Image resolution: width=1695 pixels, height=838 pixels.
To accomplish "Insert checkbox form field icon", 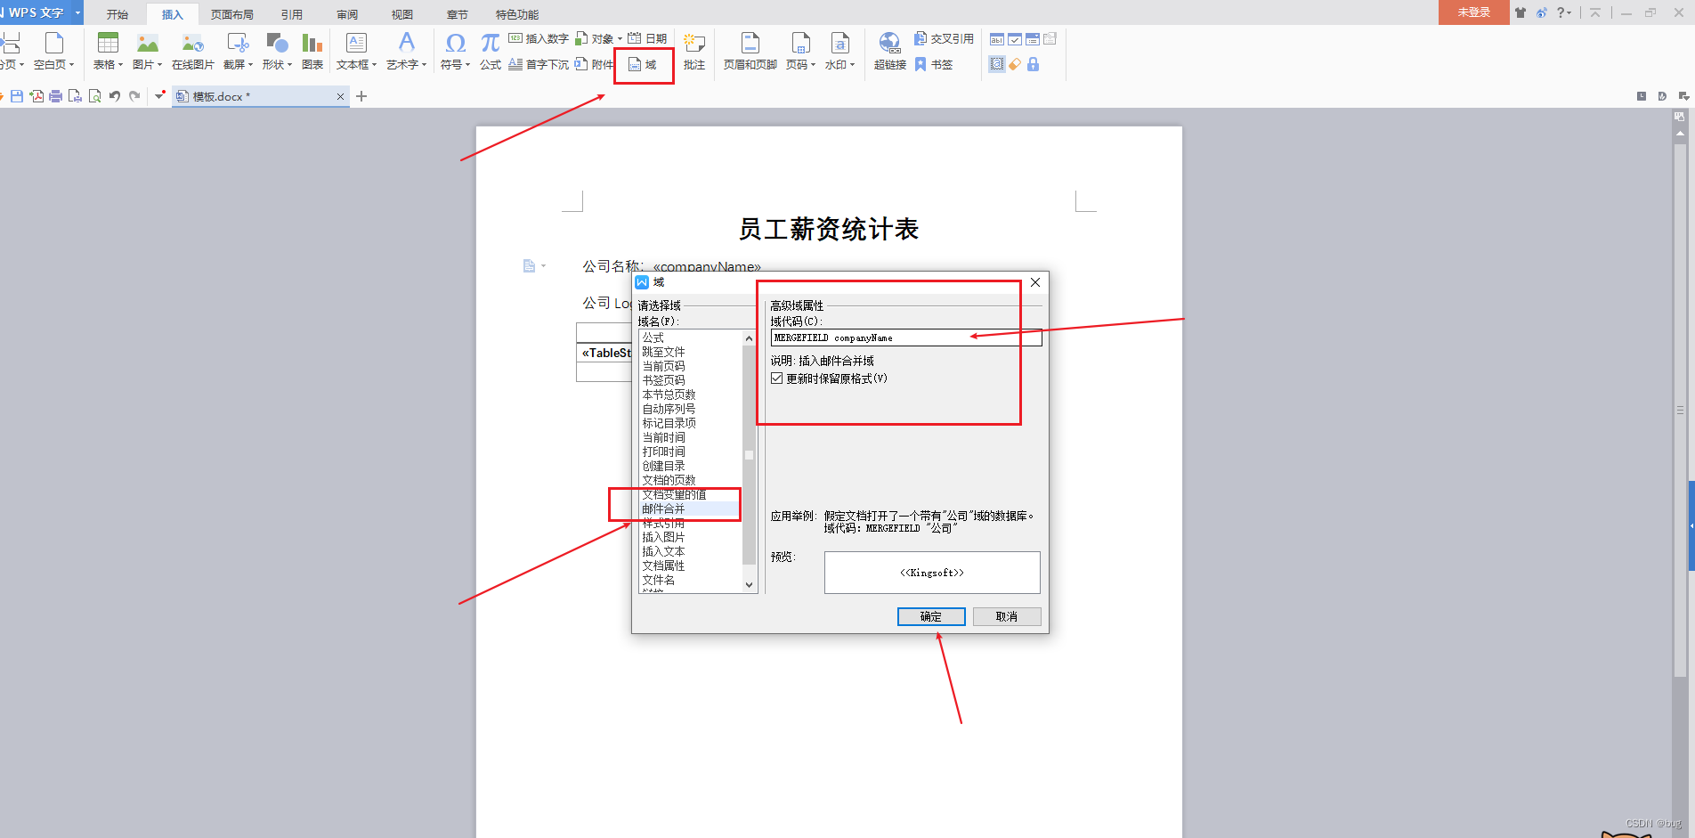I will pos(1015,39).
